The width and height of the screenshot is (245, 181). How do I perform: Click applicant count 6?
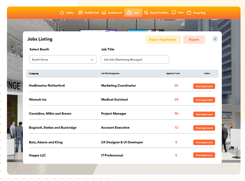coord(176,155)
